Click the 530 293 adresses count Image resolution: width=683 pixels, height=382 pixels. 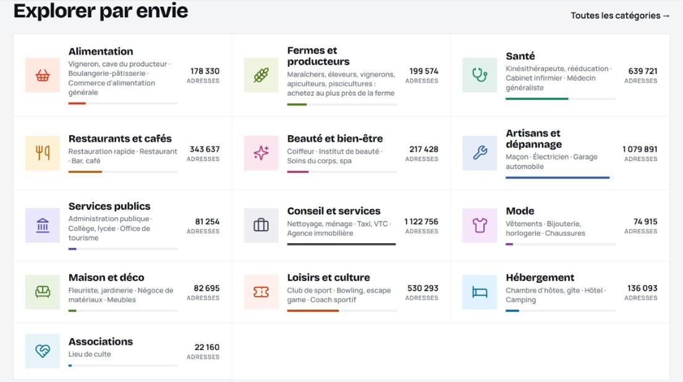422,293
